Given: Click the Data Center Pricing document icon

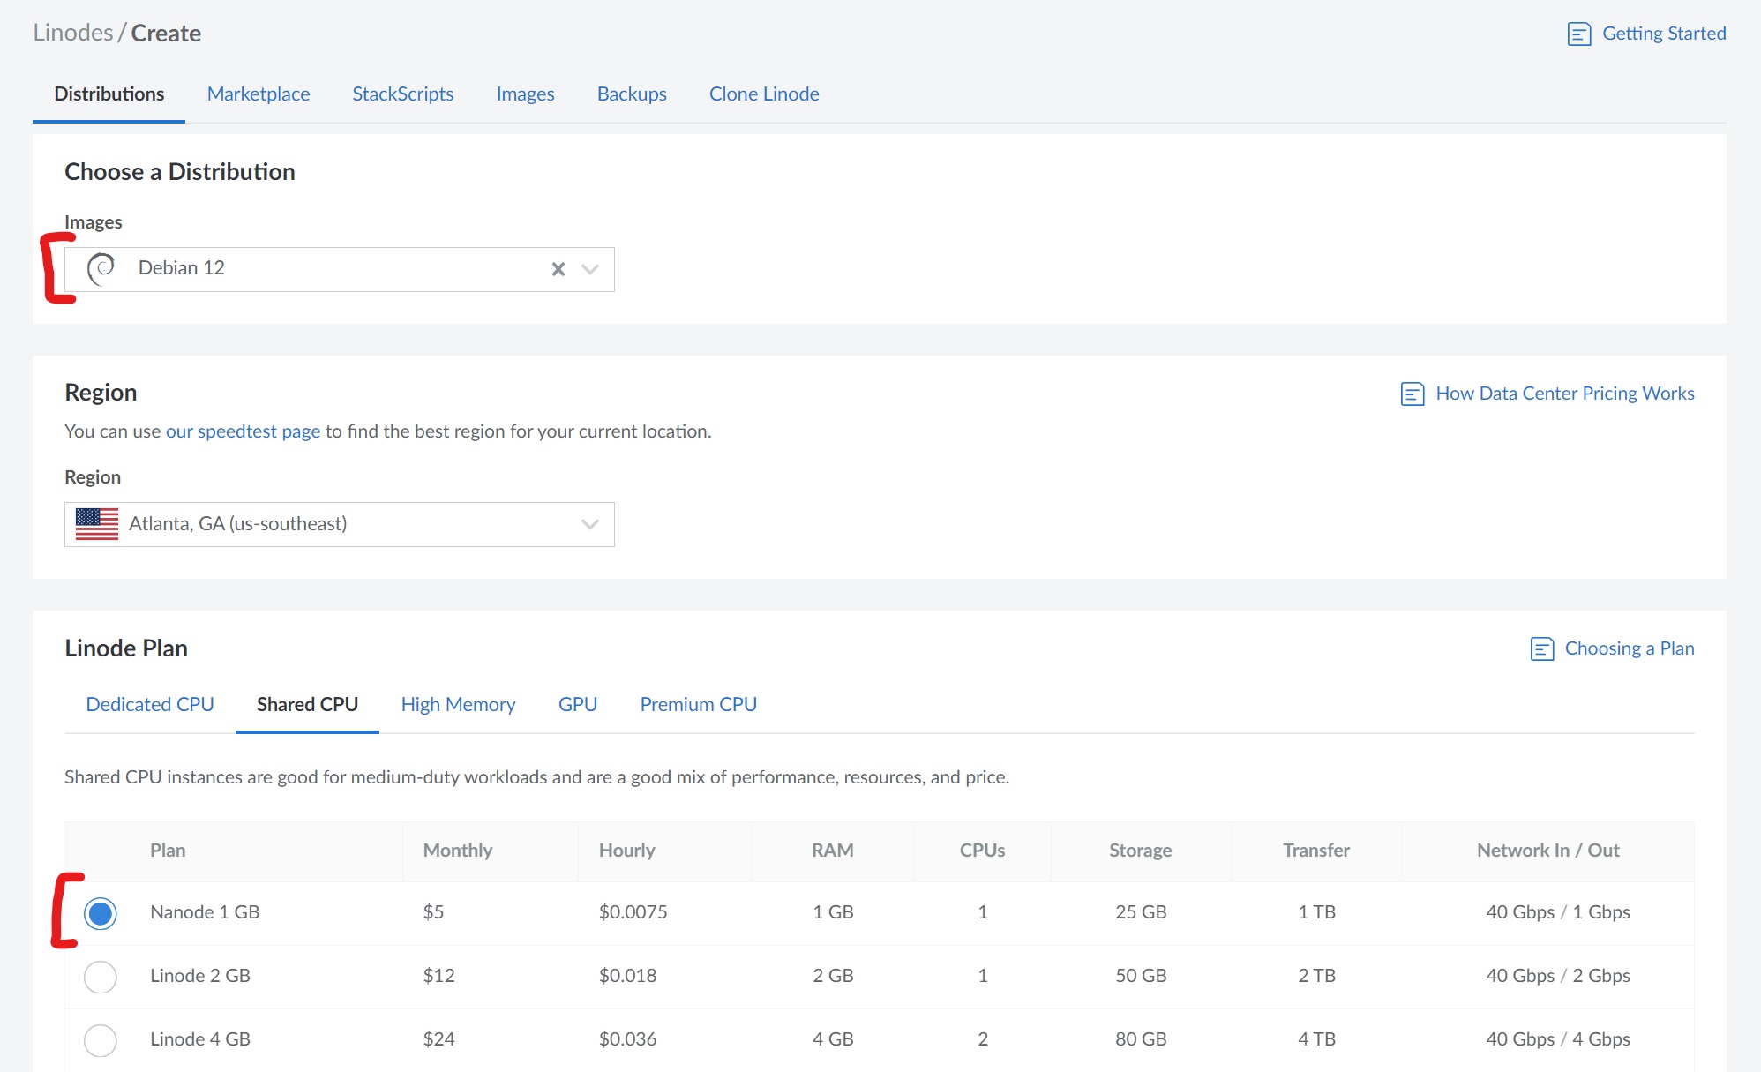Looking at the screenshot, I should 1413,394.
